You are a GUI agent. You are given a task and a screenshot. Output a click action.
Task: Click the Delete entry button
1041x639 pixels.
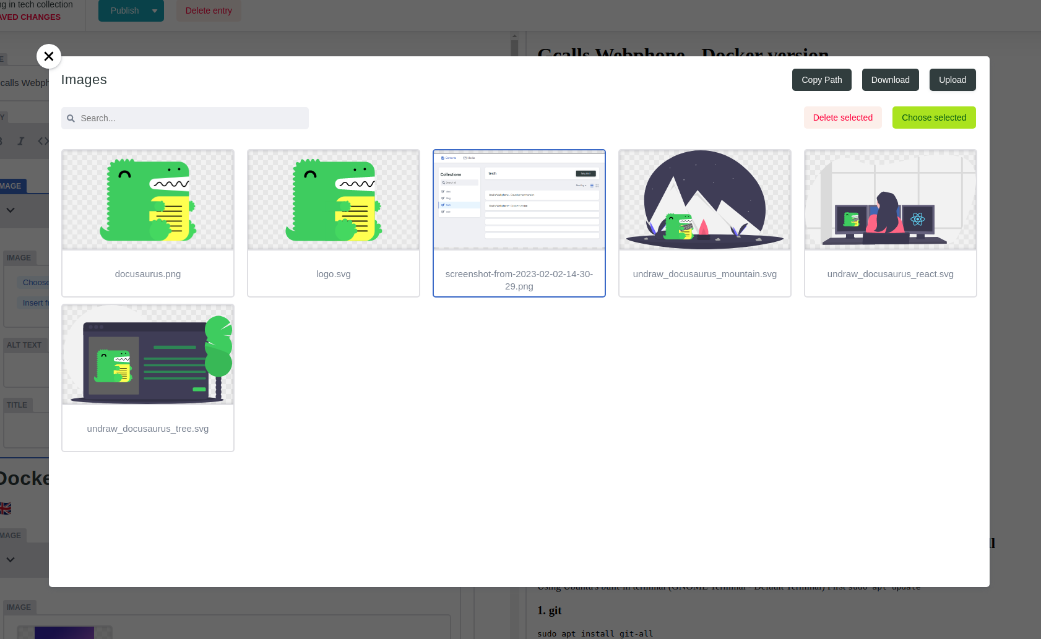(x=209, y=11)
